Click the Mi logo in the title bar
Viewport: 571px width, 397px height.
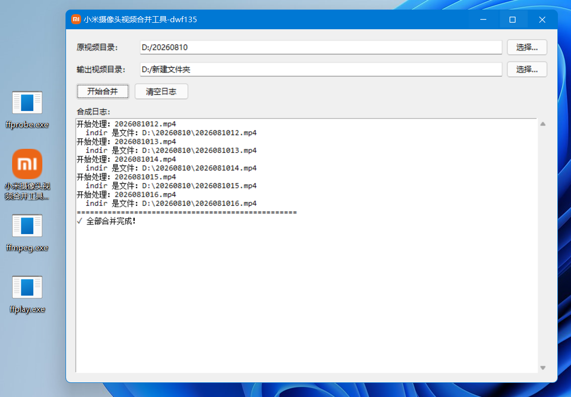(x=76, y=19)
